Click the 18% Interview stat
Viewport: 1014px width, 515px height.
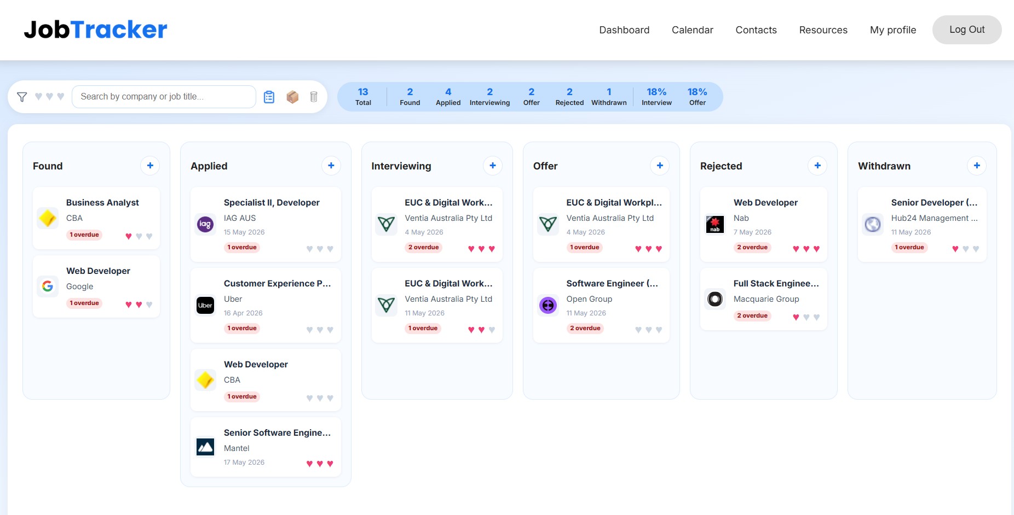coord(656,97)
